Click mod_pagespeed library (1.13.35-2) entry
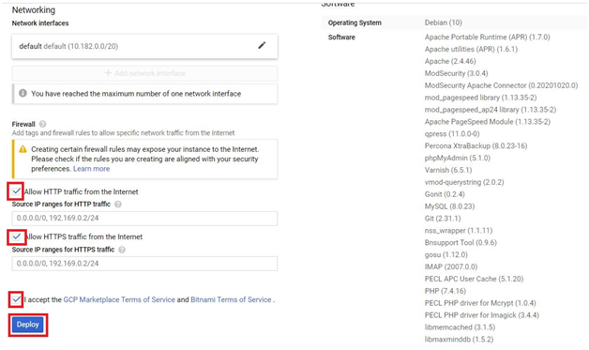This screenshot has height=350, width=589. 481,98
